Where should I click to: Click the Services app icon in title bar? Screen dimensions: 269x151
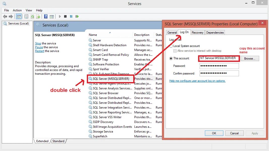coord(4,4)
